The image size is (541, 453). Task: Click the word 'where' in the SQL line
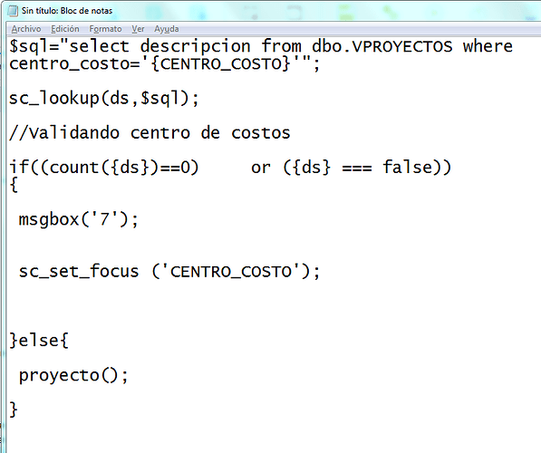coord(488,46)
